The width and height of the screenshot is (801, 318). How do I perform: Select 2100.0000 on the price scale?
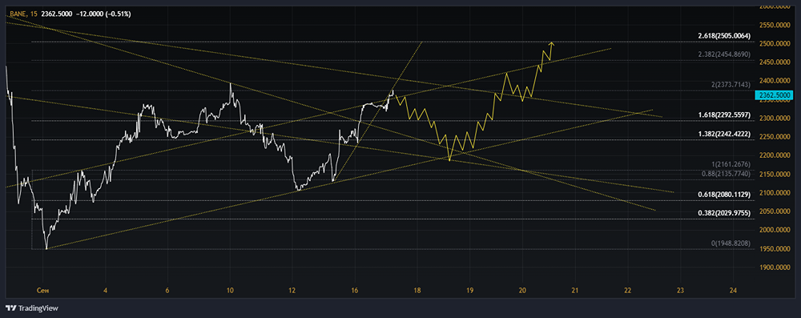[x=774, y=193]
